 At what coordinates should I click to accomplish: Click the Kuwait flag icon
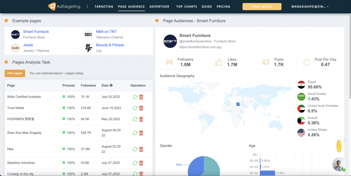click(x=301, y=121)
